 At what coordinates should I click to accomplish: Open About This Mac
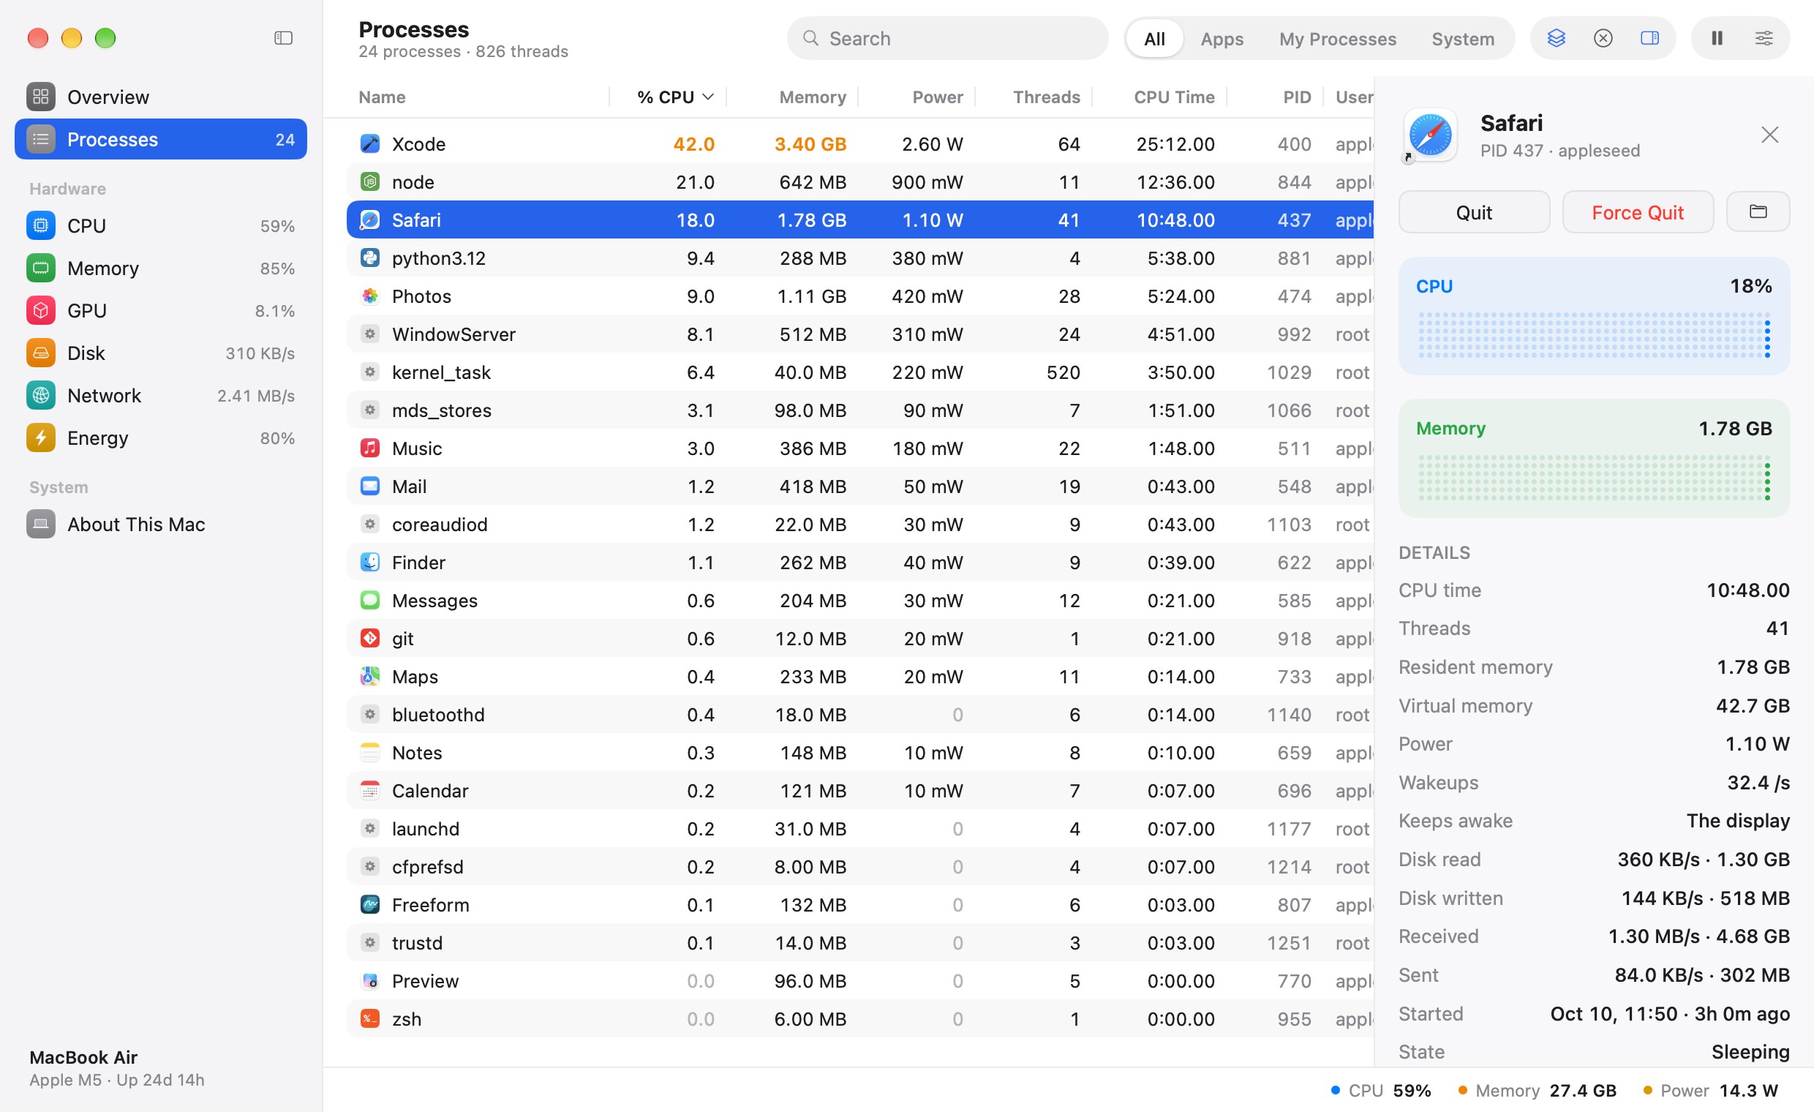160,525
